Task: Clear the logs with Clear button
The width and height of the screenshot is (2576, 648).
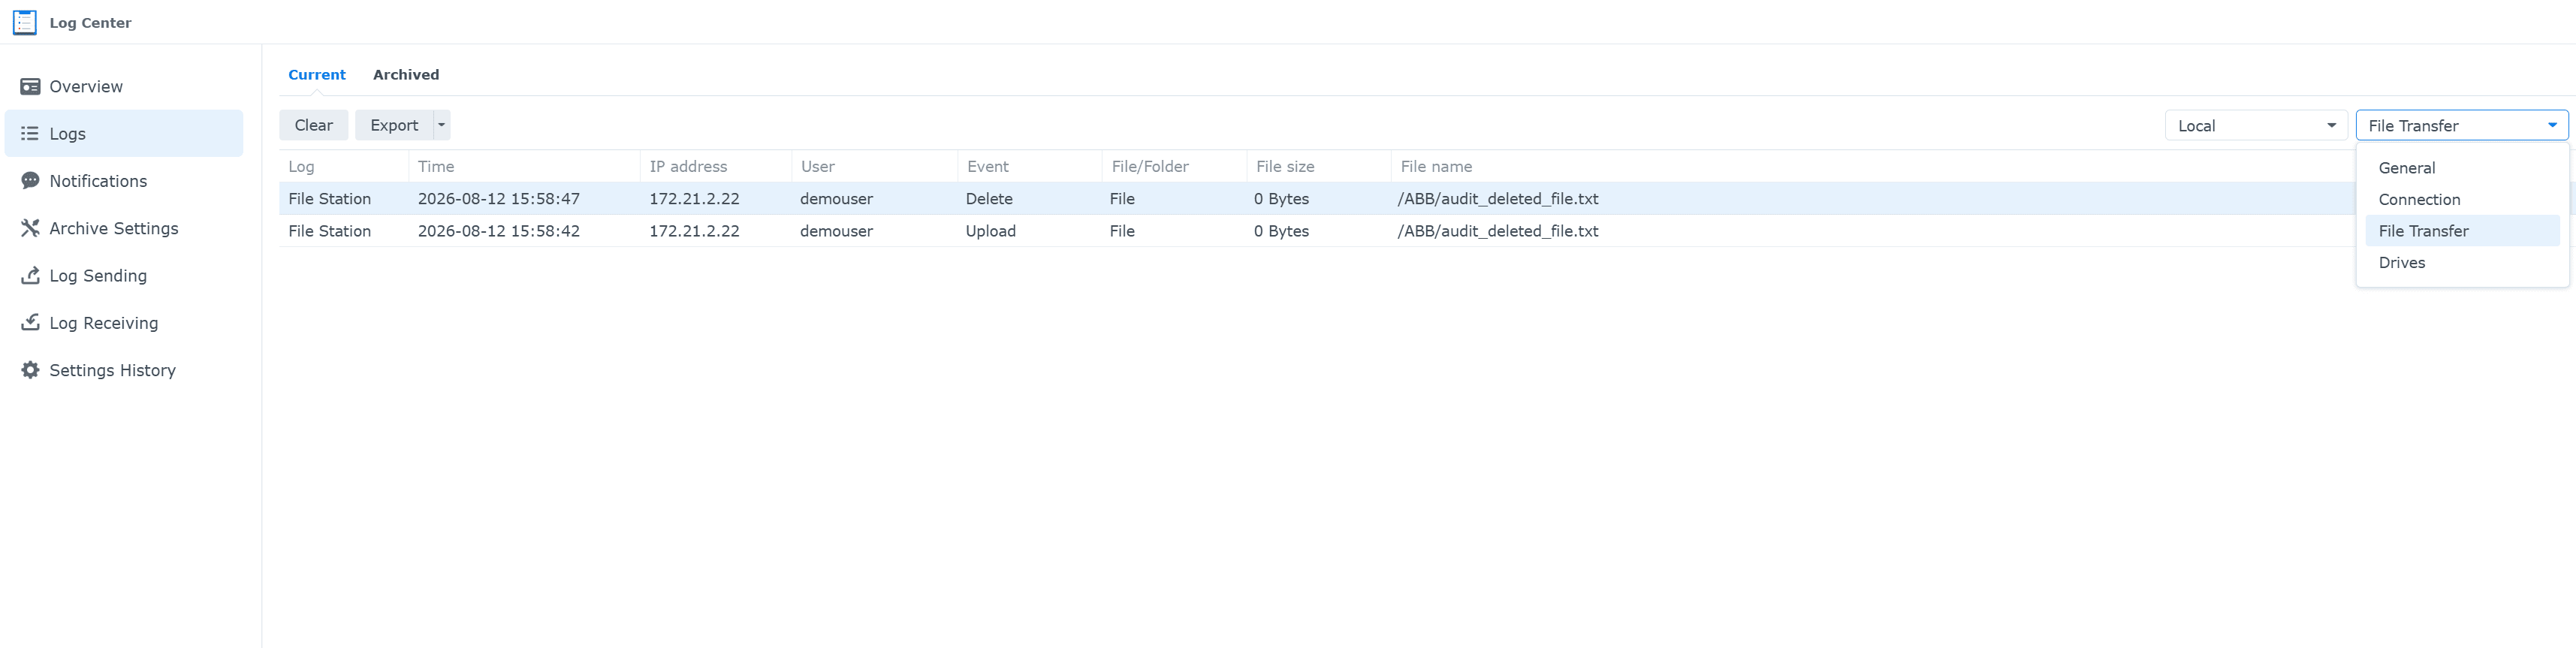Action: [314, 125]
